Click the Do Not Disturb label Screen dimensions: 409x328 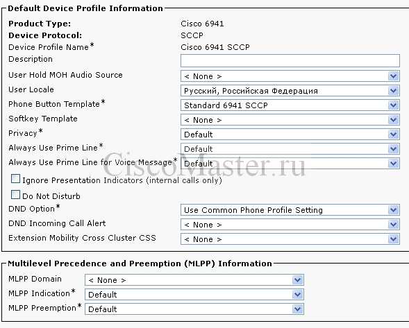pyautogui.click(x=51, y=196)
